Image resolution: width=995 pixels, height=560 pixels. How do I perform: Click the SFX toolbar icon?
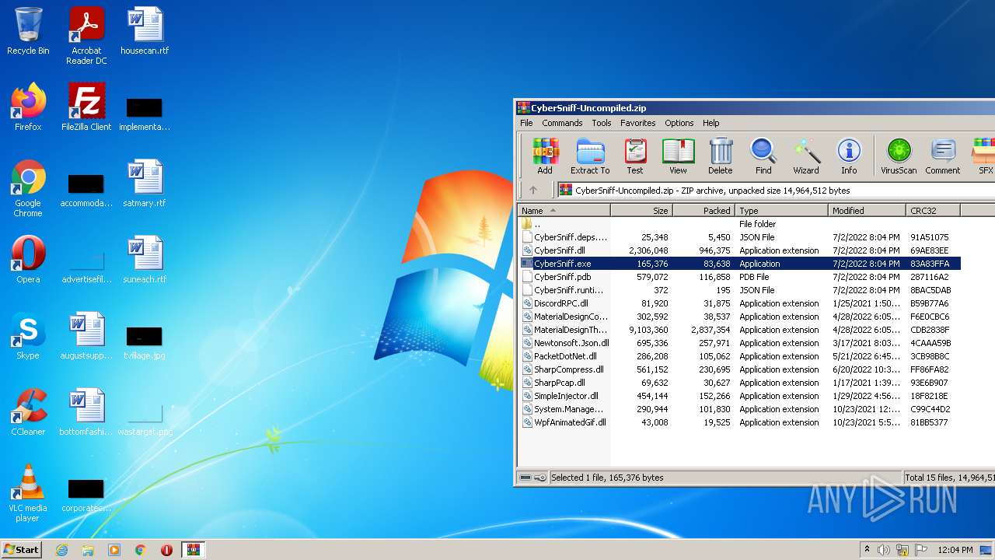(984, 156)
